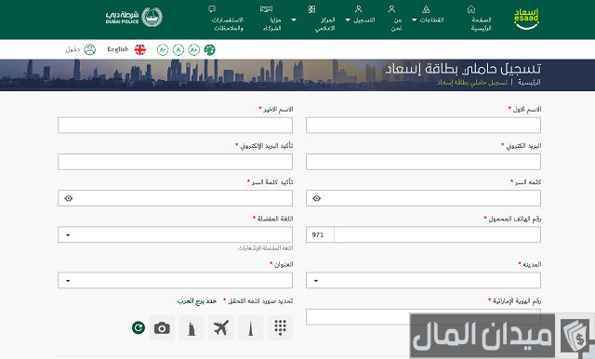Click the person icon above من نحن
Image resolution: width=595 pixels, height=359 pixels.
coord(391,9)
